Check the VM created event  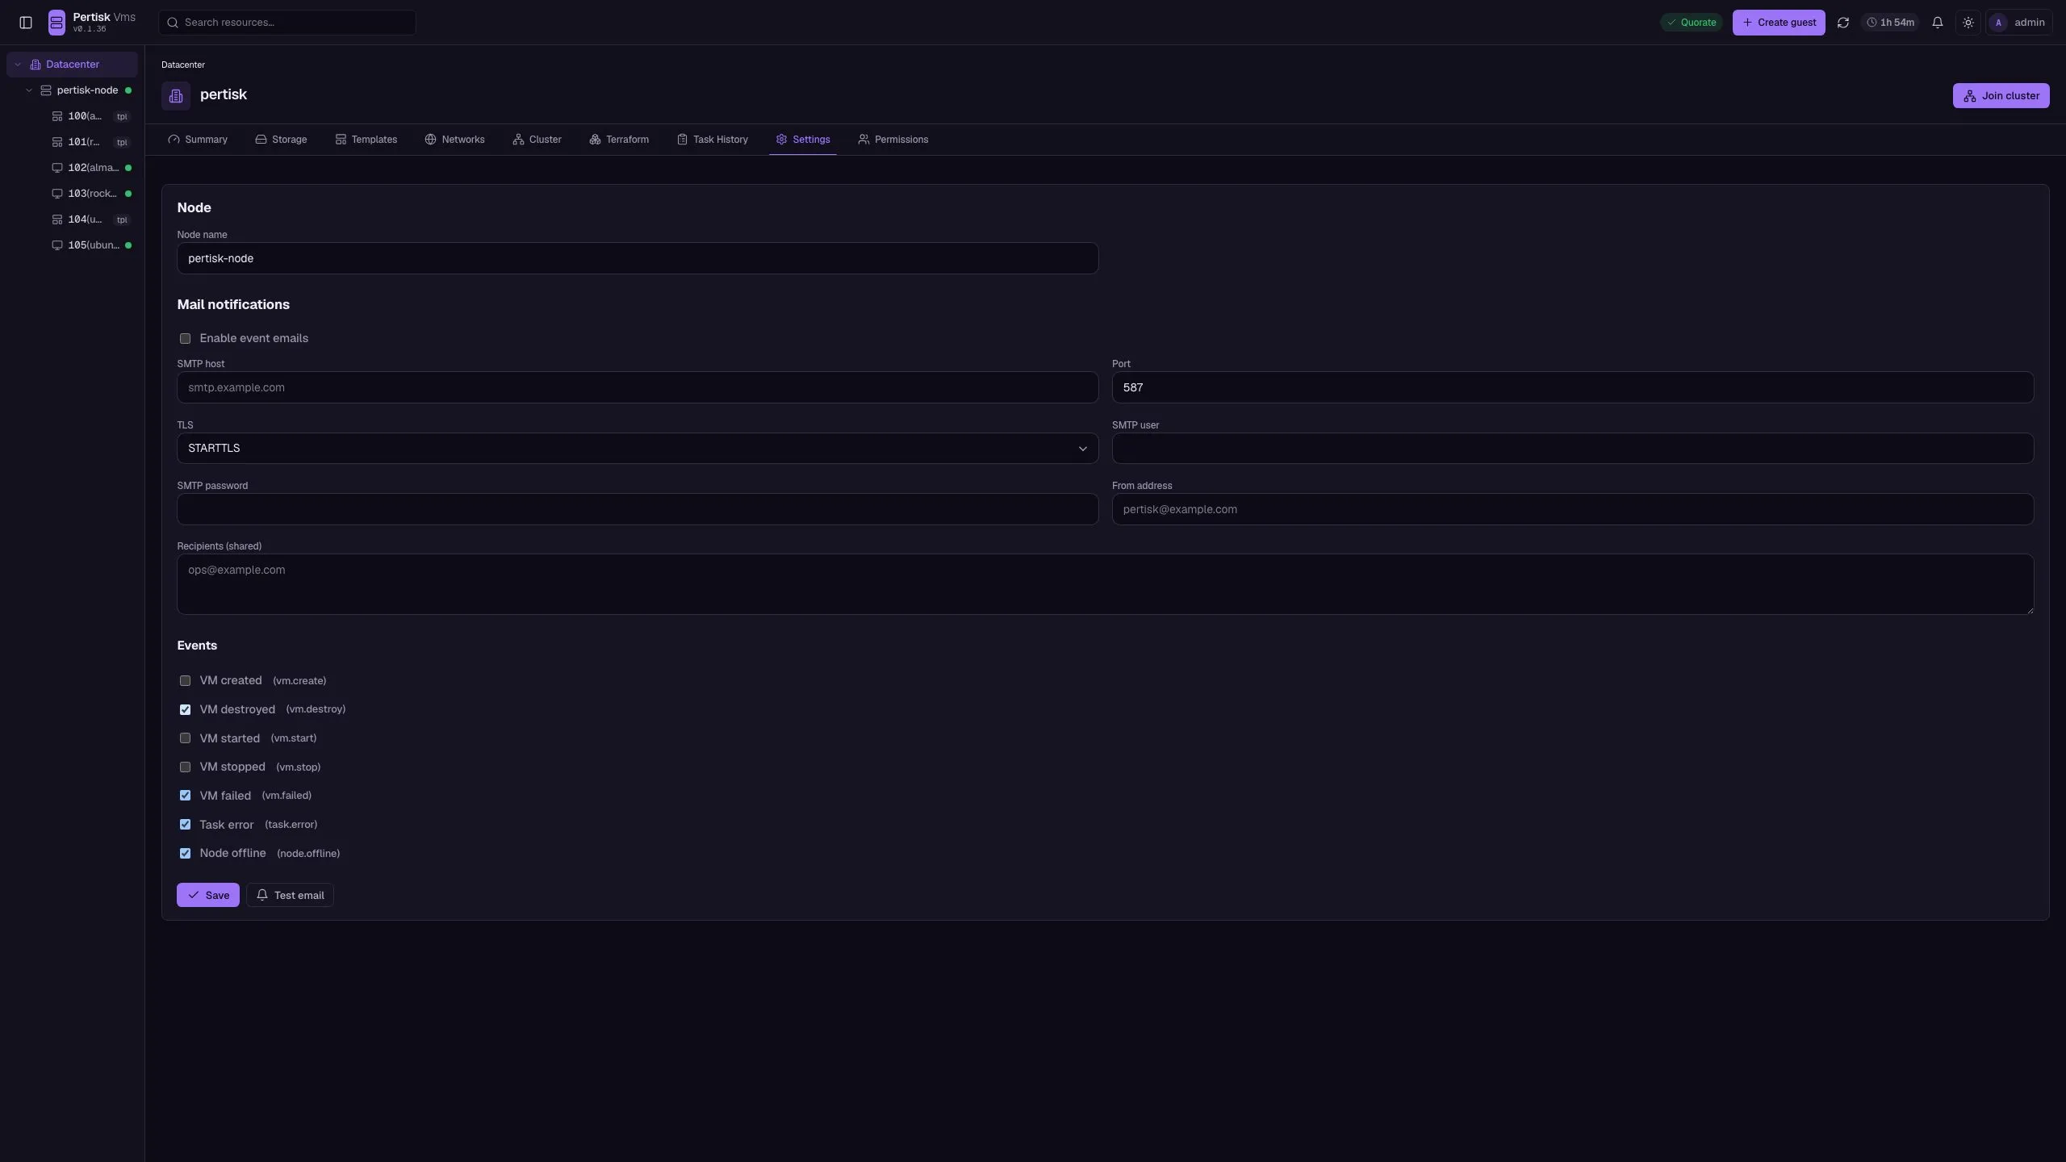click(x=185, y=681)
